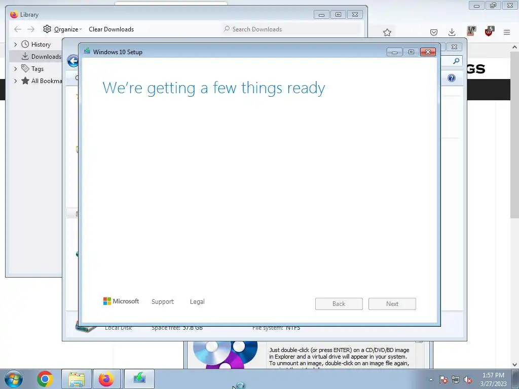Click Explorer window's blue back arrow

72,61
